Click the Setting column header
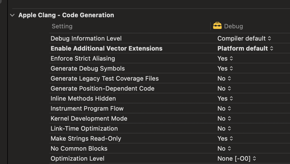Viewport: 290px width, 164px height. point(62,26)
